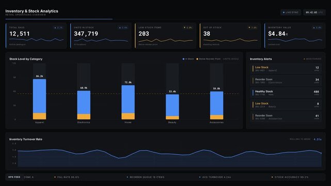Select the Inventory Value card showing $4.84M
This screenshot has width=331, height=186.
pyautogui.click(x=295, y=36)
